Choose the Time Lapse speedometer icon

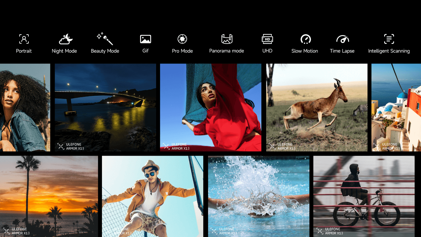coord(342,39)
